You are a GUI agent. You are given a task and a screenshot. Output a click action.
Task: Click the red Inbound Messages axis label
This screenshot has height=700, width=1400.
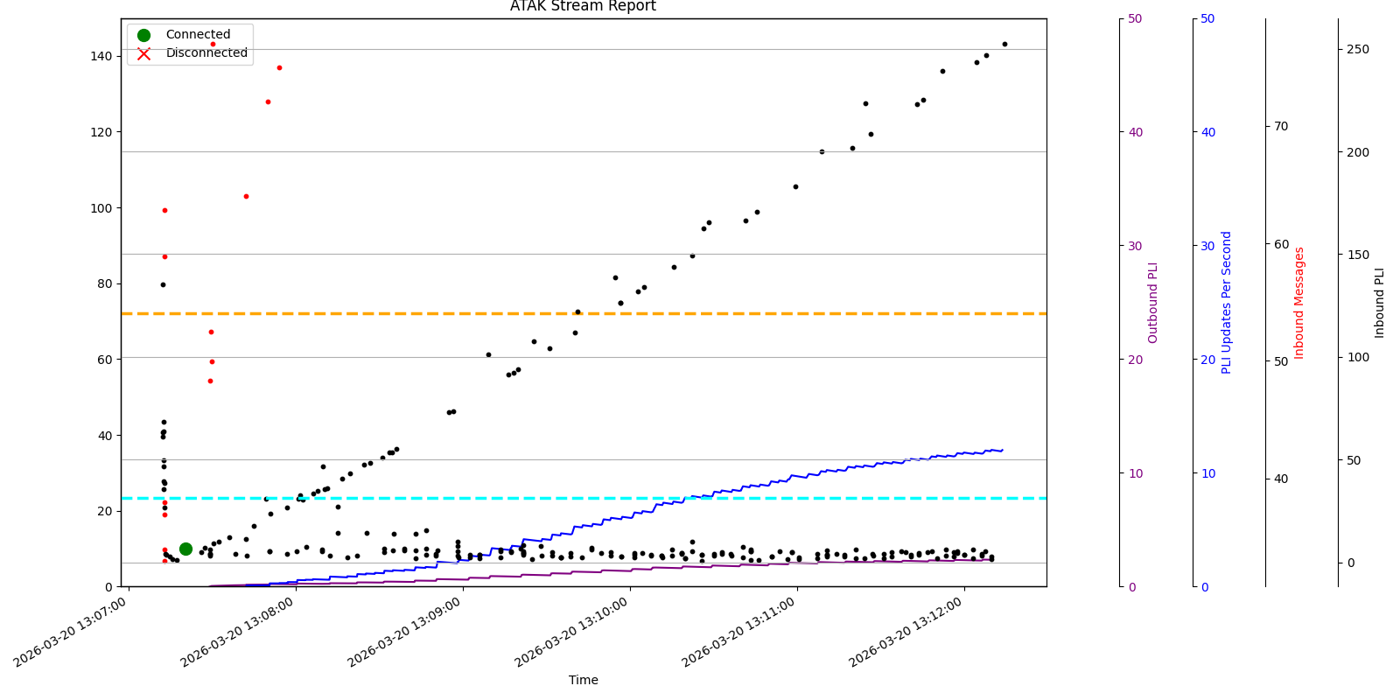click(x=1299, y=303)
